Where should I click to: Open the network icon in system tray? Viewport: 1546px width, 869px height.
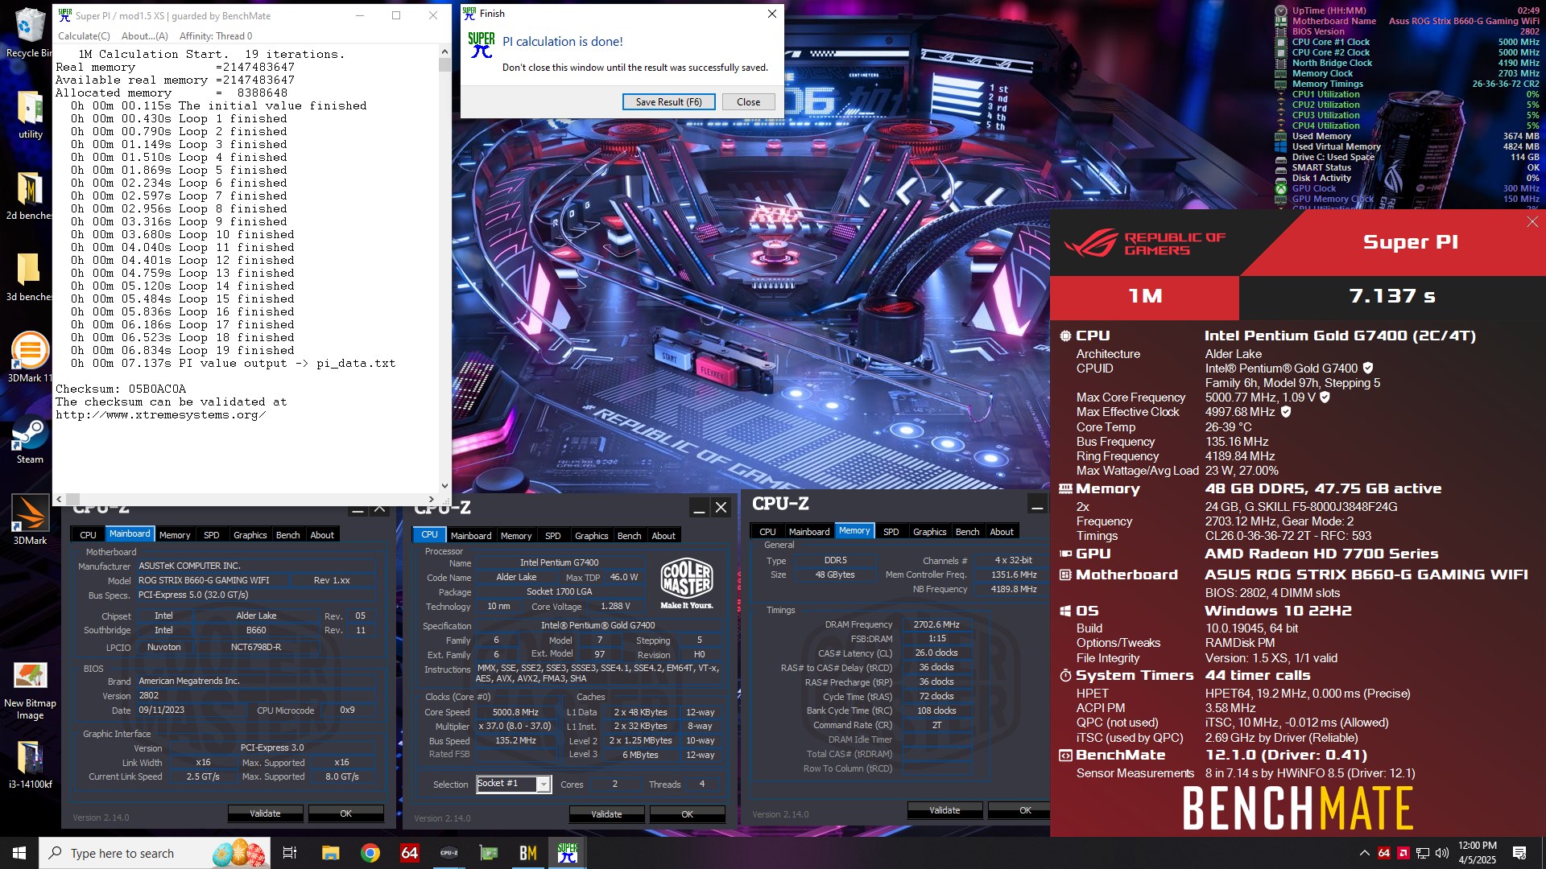click(1423, 853)
